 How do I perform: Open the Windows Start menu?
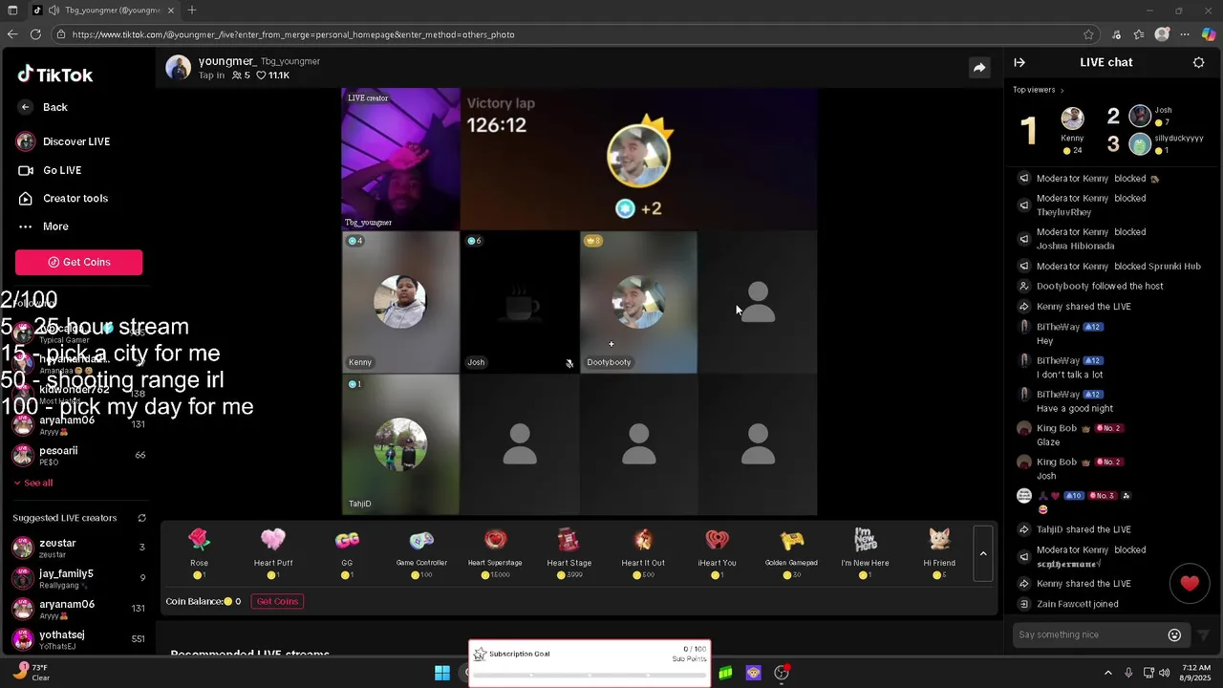click(442, 673)
